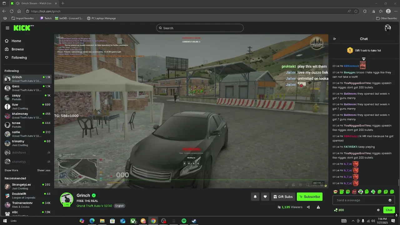Open Trainwreckstv in Recommended list
The width and height of the screenshot is (400, 225).
point(27,205)
